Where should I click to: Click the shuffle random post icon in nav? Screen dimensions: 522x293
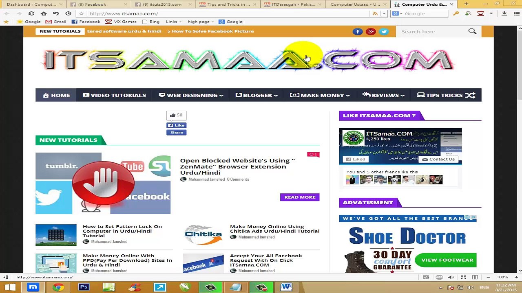(x=470, y=95)
